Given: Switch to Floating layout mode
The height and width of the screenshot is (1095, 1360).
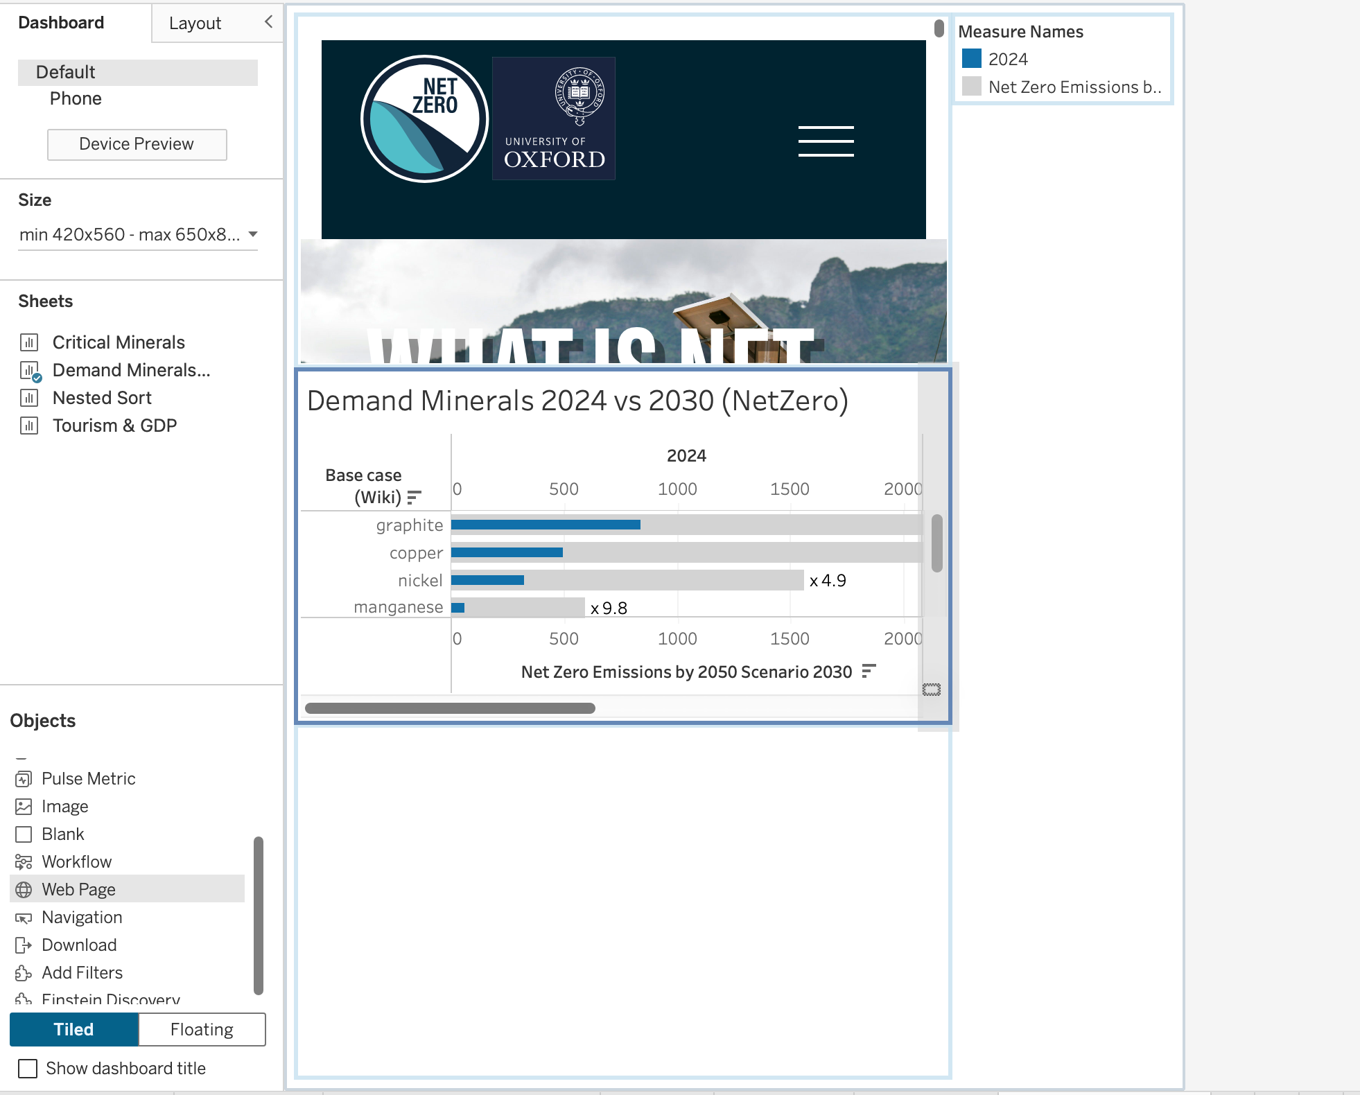Looking at the screenshot, I should (202, 1029).
